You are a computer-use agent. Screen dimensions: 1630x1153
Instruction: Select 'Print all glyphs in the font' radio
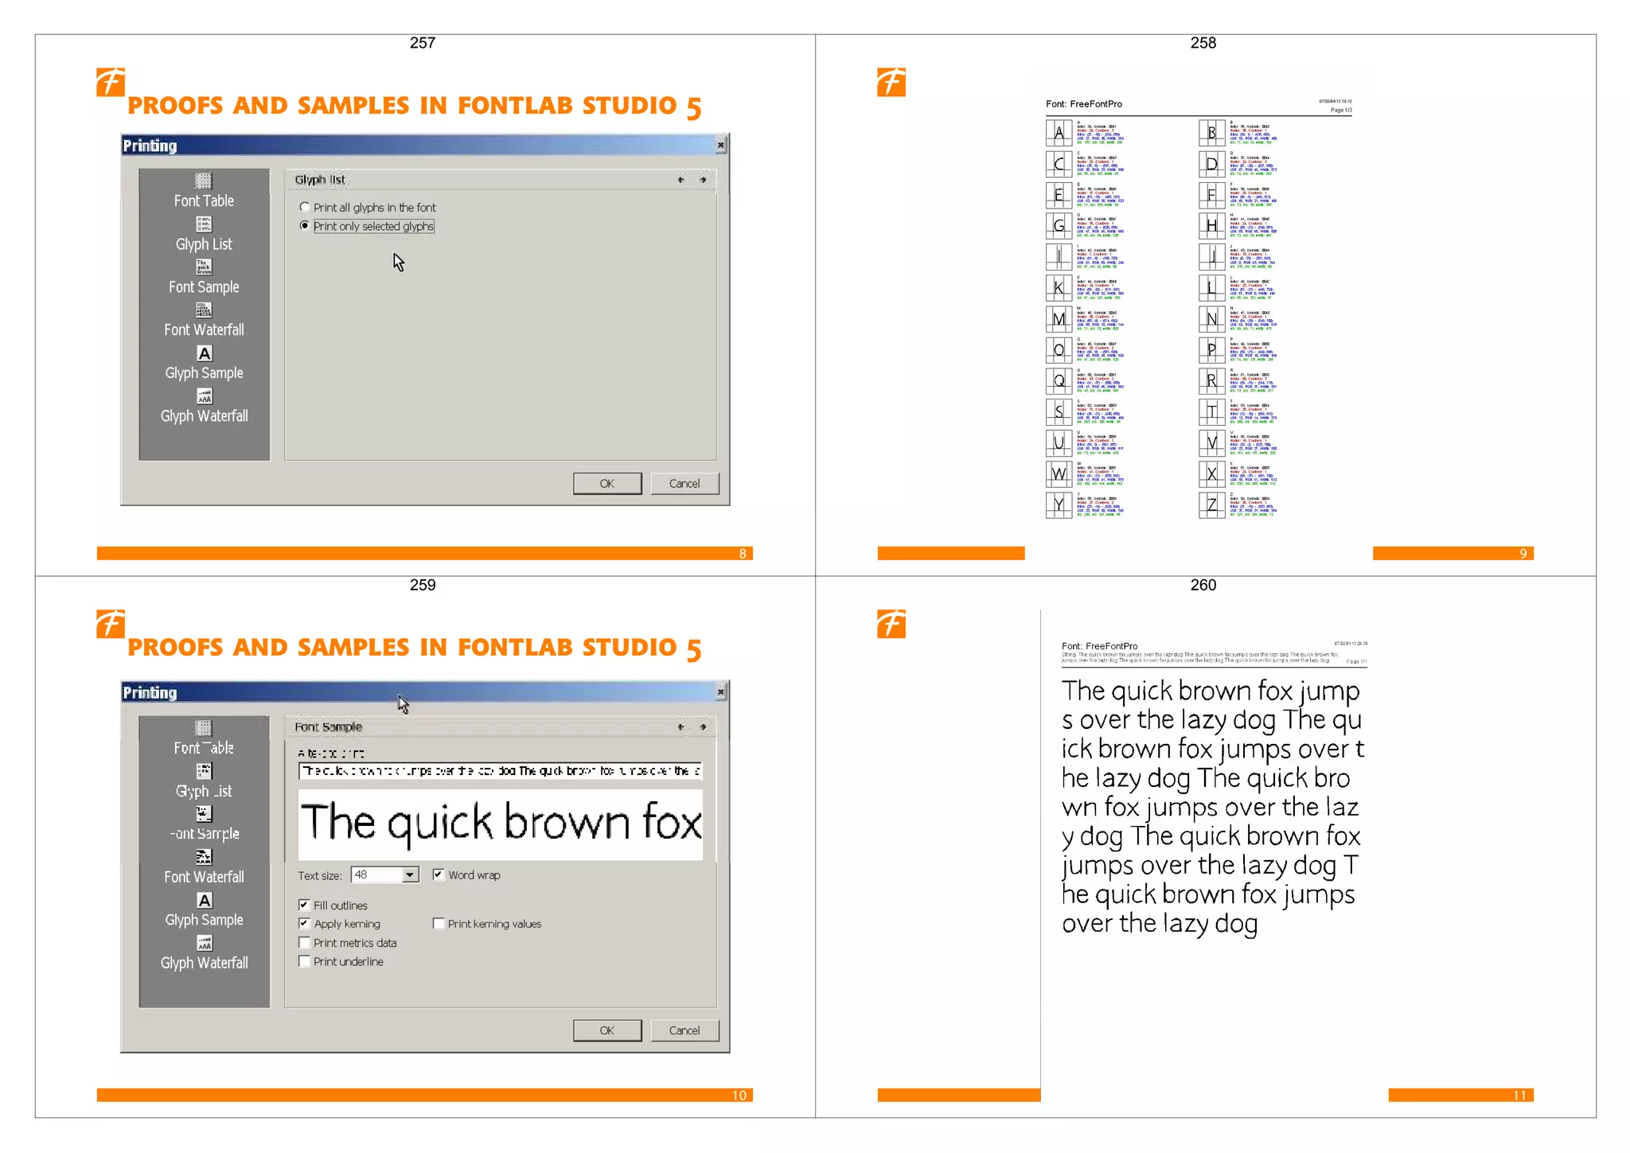[305, 207]
